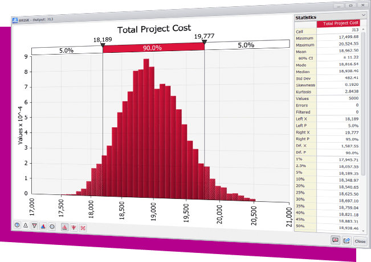Toggle the chart callout window icon
The width and height of the screenshot is (371, 262).
coord(335,240)
